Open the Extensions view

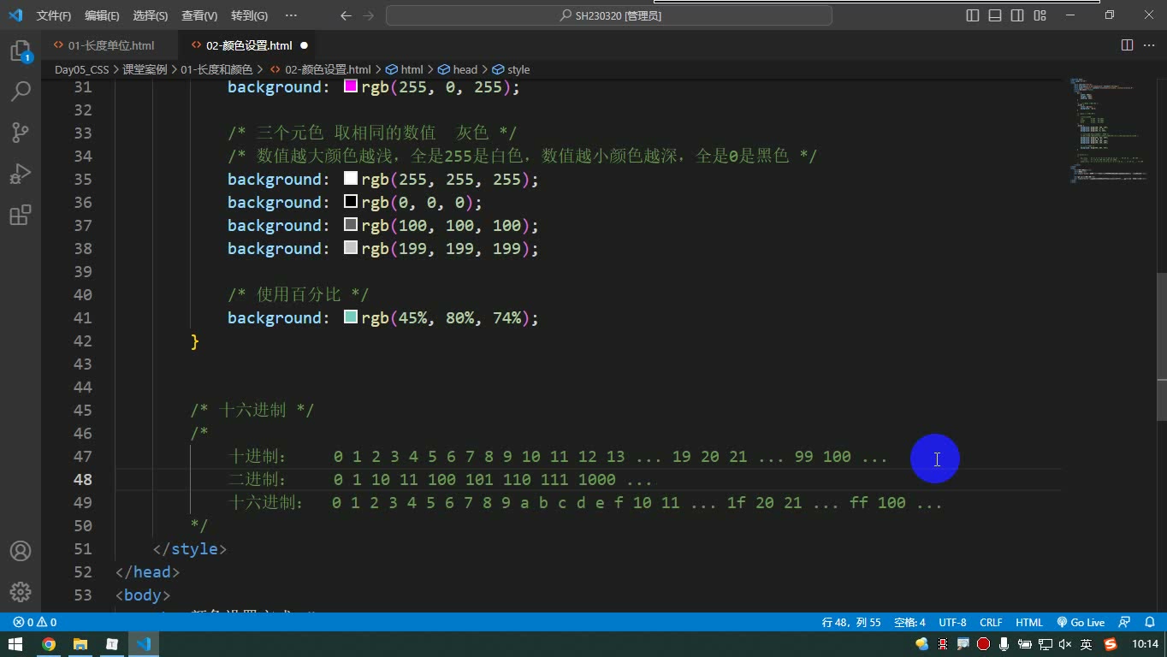click(x=21, y=215)
